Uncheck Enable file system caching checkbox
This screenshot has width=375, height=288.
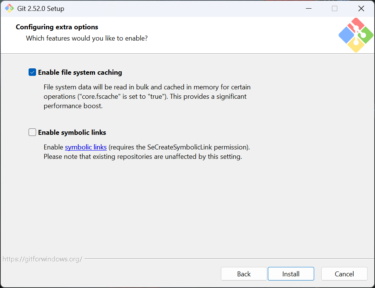(x=32, y=72)
